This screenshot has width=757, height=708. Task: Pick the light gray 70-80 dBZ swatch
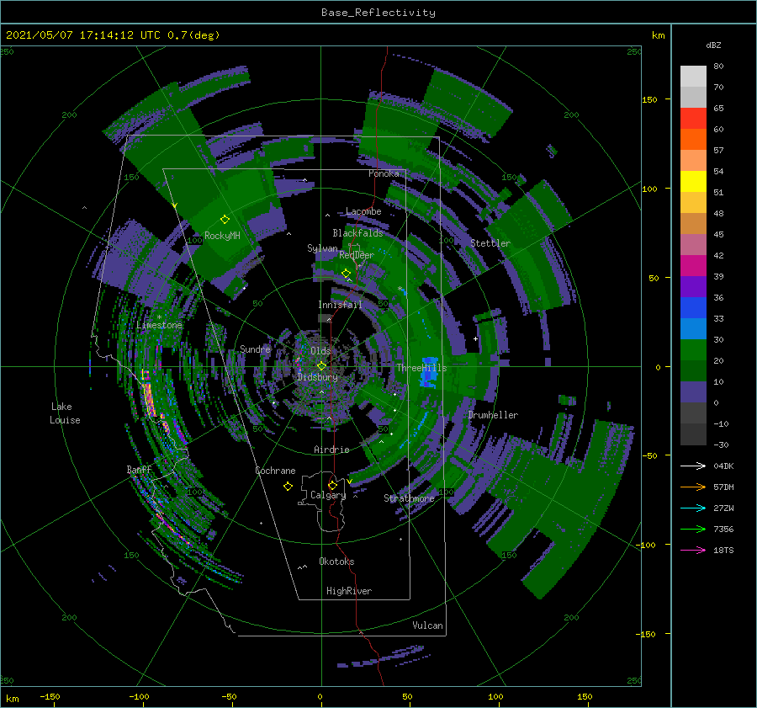click(693, 77)
